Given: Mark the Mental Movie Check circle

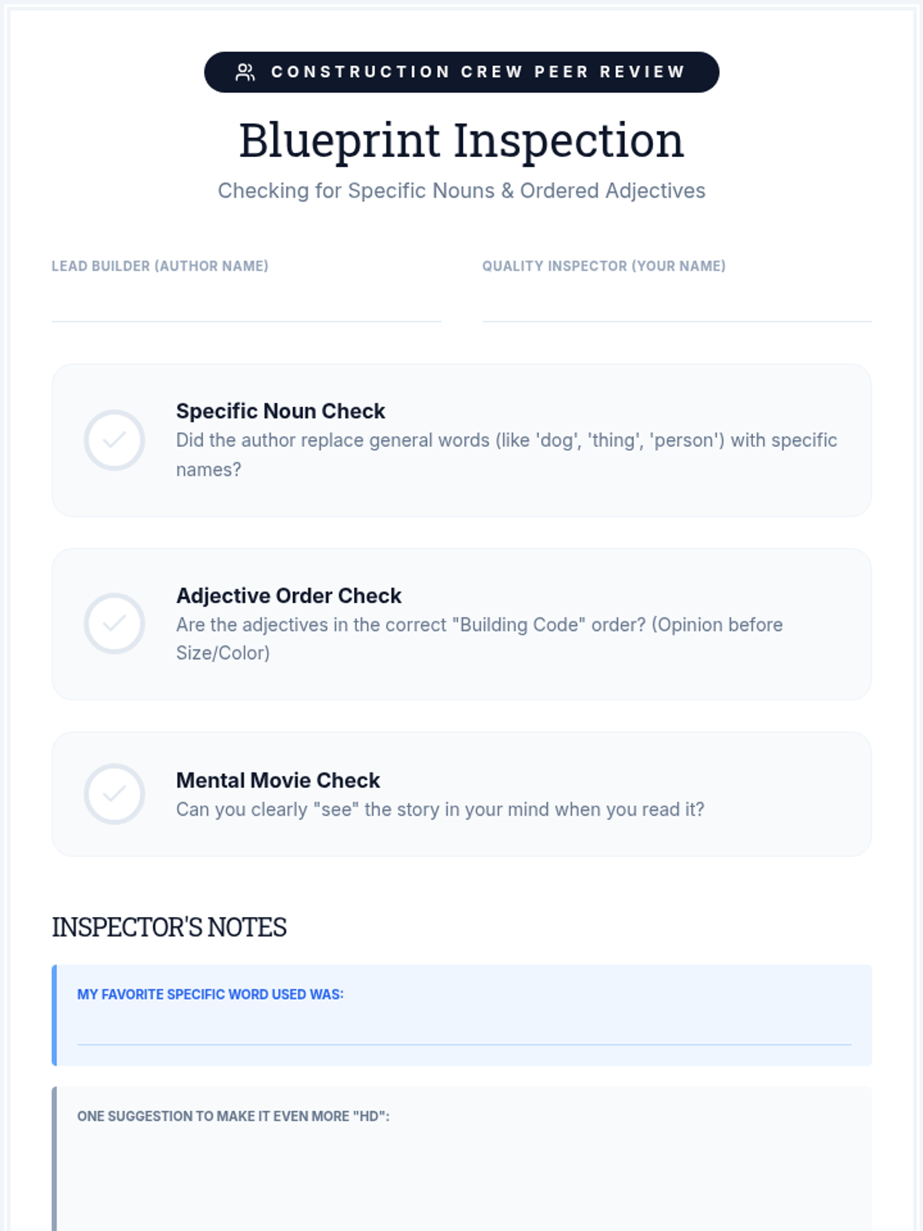Looking at the screenshot, I should [115, 794].
